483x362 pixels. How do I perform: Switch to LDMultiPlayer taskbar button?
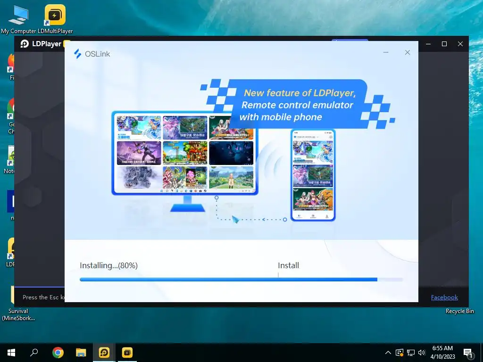127,353
